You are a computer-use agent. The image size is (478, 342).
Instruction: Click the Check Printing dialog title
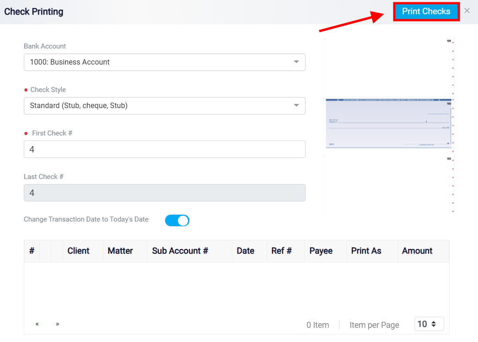click(x=34, y=11)
